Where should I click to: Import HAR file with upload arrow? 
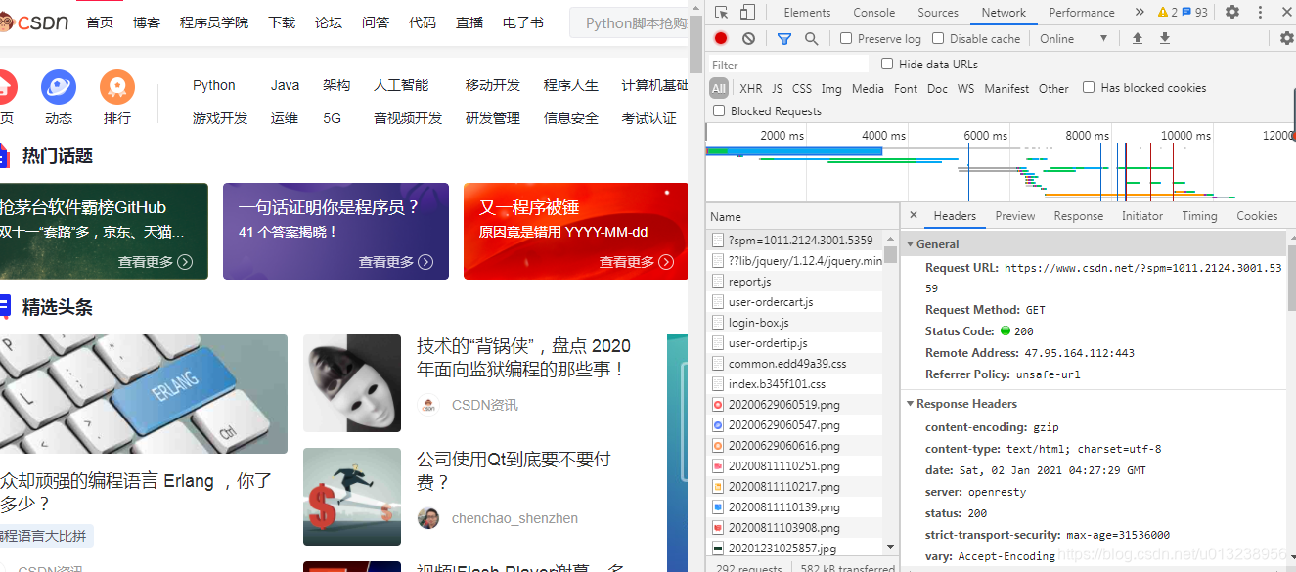point(1138,38)
